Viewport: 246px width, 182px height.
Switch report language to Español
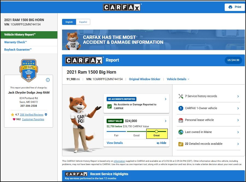[83, 22]
